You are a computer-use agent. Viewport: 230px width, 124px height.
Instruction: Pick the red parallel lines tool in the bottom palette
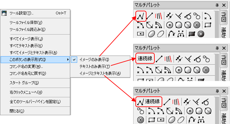tap(176, 102)
